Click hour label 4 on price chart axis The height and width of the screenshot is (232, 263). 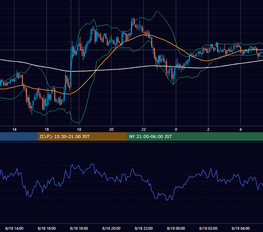[x=241, y=130]
